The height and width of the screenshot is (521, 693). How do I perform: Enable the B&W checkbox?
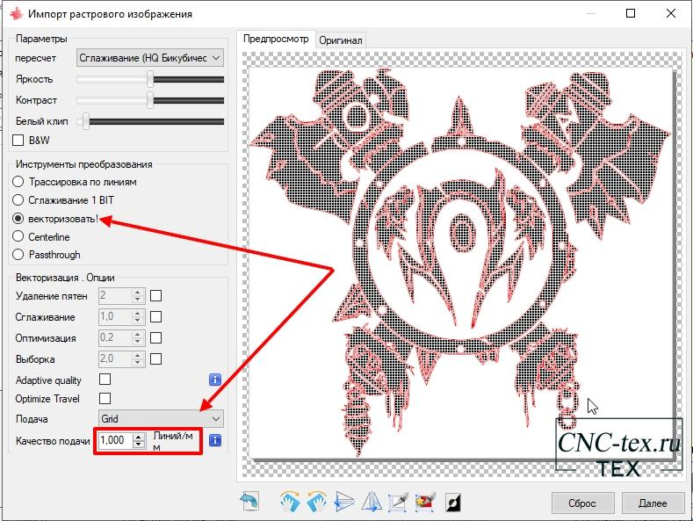18,141
